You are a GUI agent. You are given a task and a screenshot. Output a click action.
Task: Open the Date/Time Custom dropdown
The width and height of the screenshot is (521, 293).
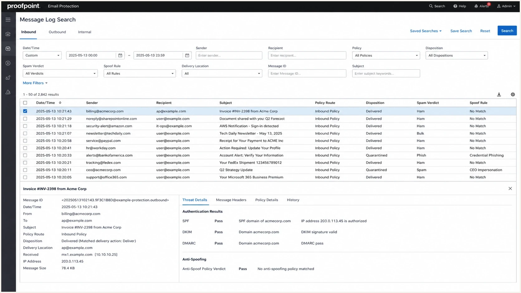pos(42,55)
